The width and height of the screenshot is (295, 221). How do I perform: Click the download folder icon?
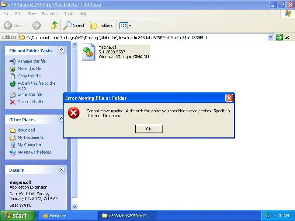click(13, 130)
